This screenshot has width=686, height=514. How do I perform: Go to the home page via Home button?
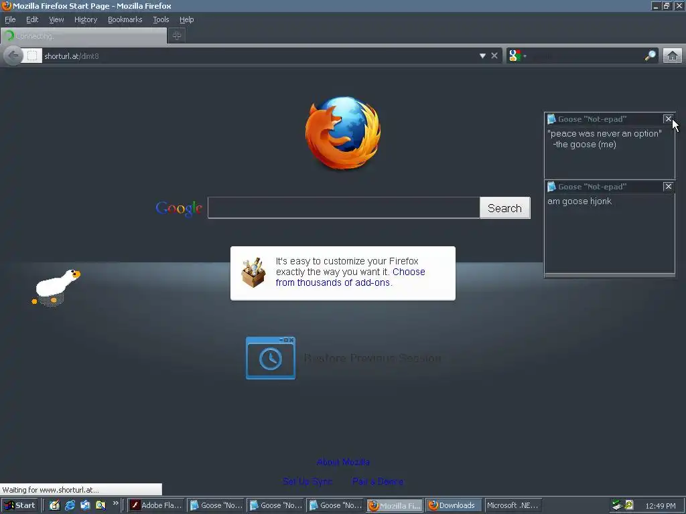click(673, 56)
